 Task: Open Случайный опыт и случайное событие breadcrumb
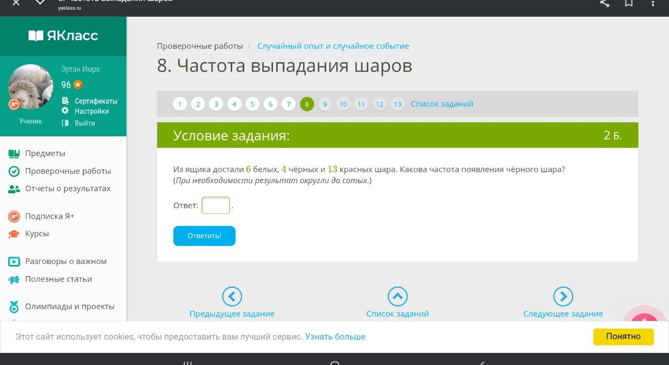pyautogui.click(x=333, y=46)
